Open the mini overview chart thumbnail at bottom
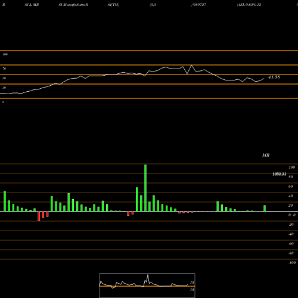298x298 pixels. coord(147,285)
